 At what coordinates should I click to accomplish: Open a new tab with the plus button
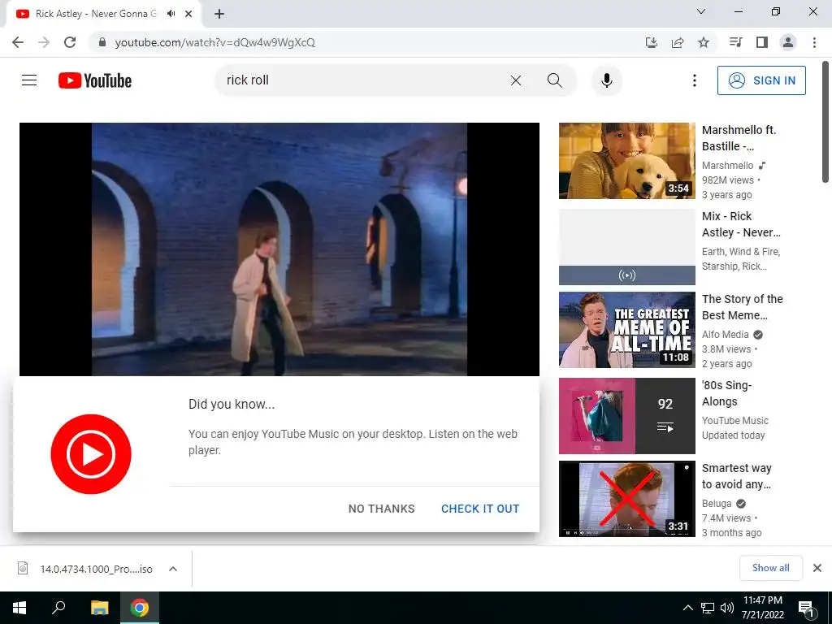coord(219,14)
